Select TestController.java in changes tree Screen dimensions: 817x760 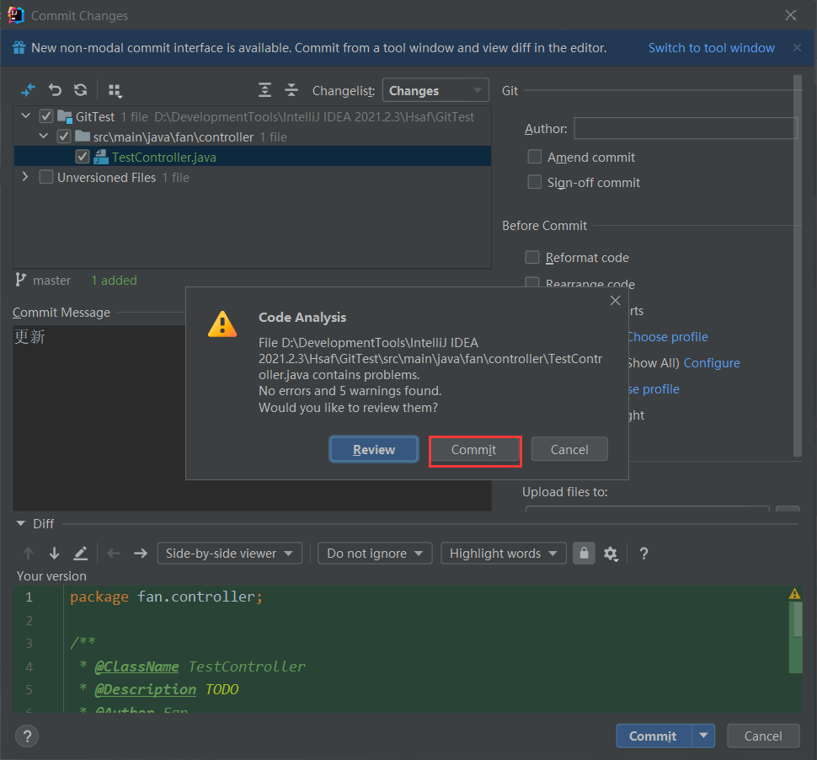[x=252, y=157]
